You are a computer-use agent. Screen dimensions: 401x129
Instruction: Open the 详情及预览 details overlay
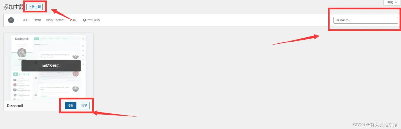(x=51, y=66)
